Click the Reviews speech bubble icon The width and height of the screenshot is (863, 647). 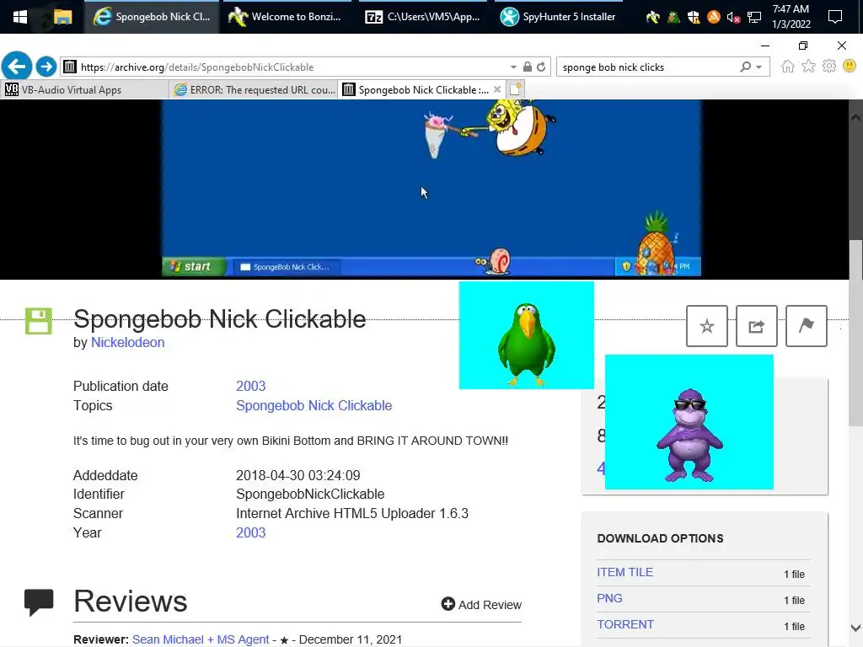(x=39, y=602)
